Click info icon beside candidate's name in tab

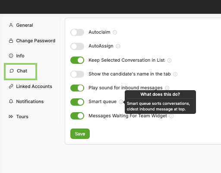(x=175, y=74)
